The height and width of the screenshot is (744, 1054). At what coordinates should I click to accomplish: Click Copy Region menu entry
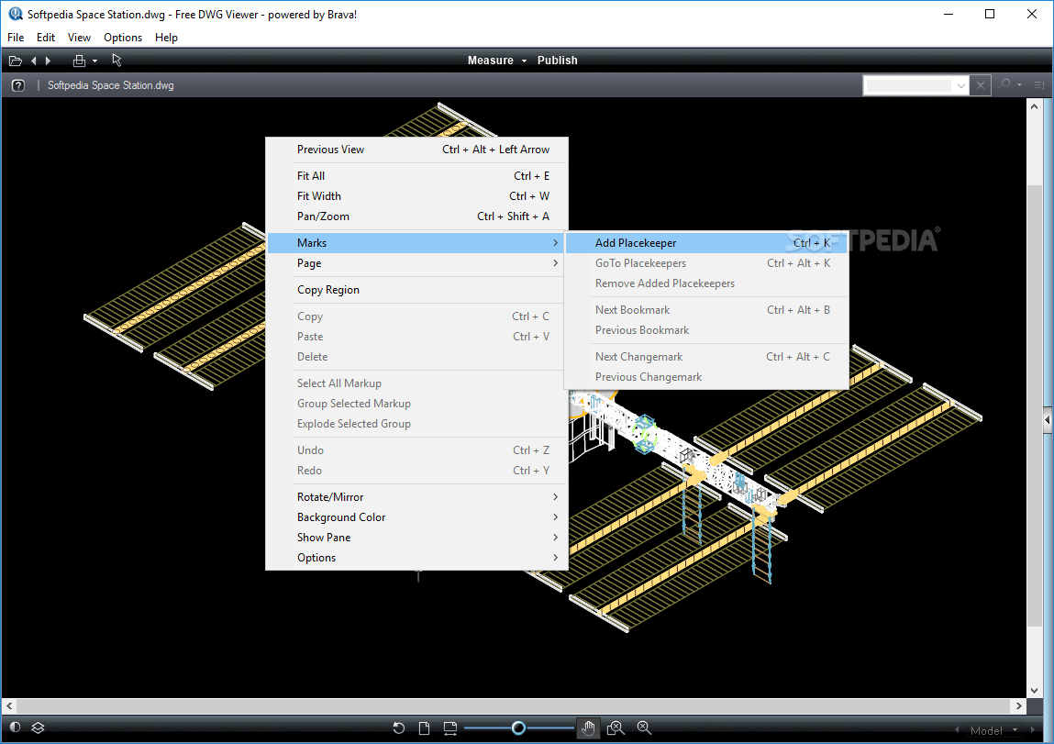pos(416,290)
